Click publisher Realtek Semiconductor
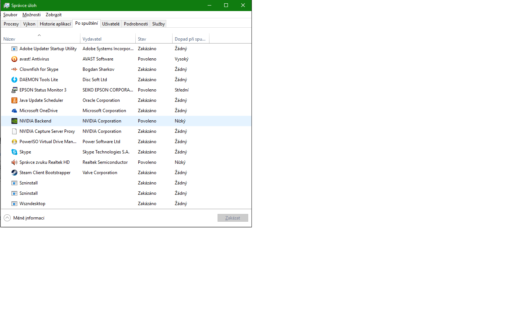Viewport: 531px width, 332px height. [x=105, y=162]
